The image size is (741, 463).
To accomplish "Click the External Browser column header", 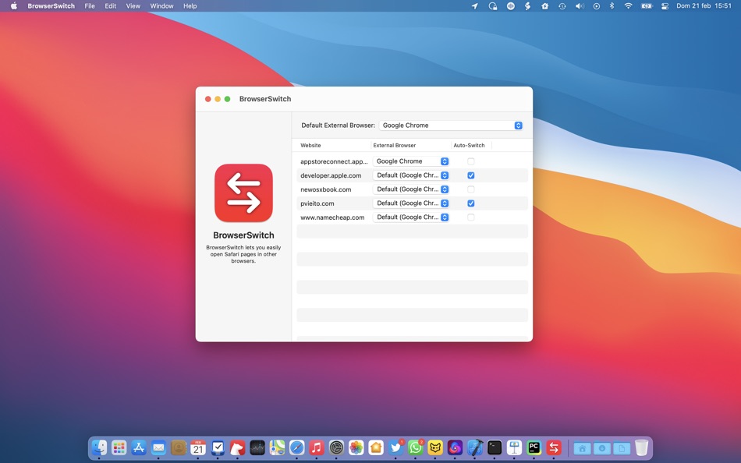I will [x=395, y=145].
